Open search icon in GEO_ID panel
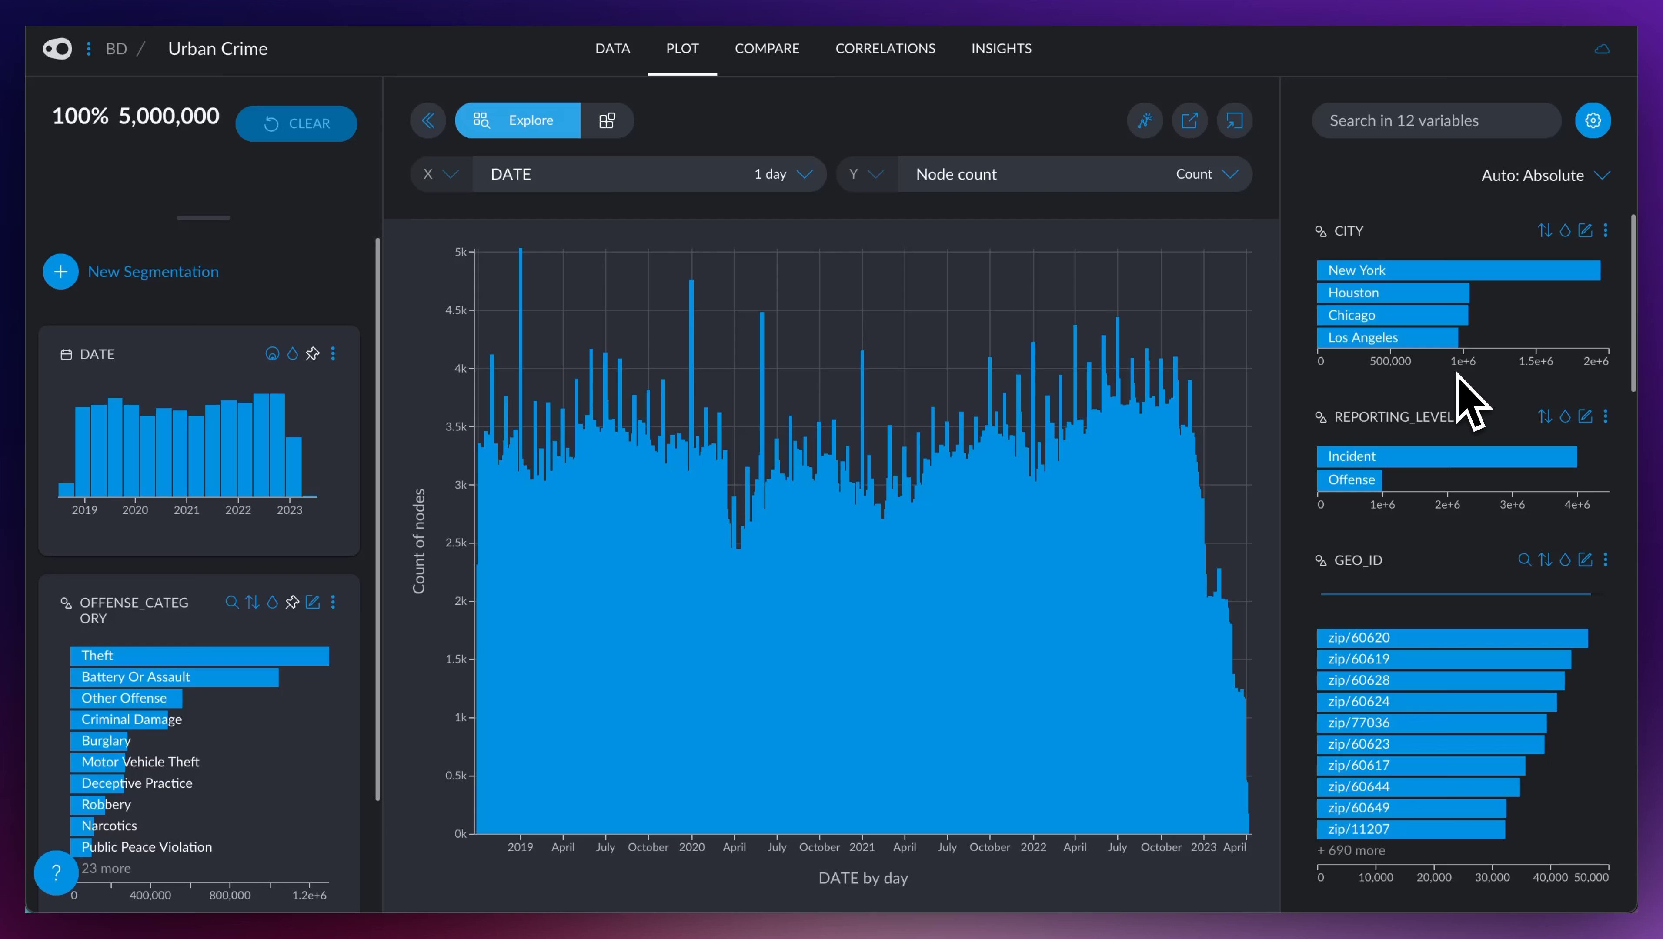 tap(1524, 559)
